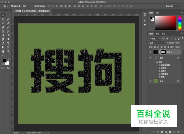
Task: Select the Crop tool
Action: (x=3, y=23)
